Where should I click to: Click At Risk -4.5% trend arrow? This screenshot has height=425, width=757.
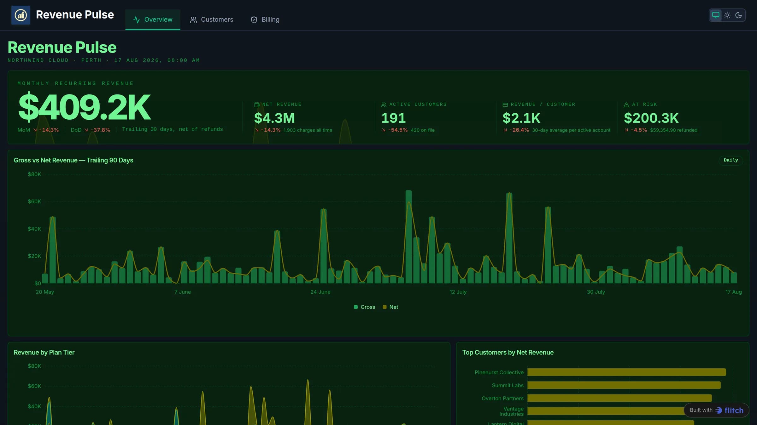click(626, 130)
